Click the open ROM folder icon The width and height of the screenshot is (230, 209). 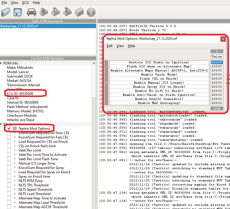(6, 12)
